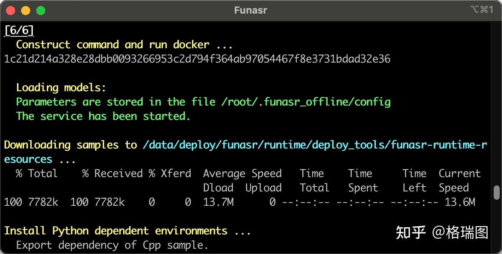Click the service has been started message
This screenshot has width=502, height=254.
[103, 116]
